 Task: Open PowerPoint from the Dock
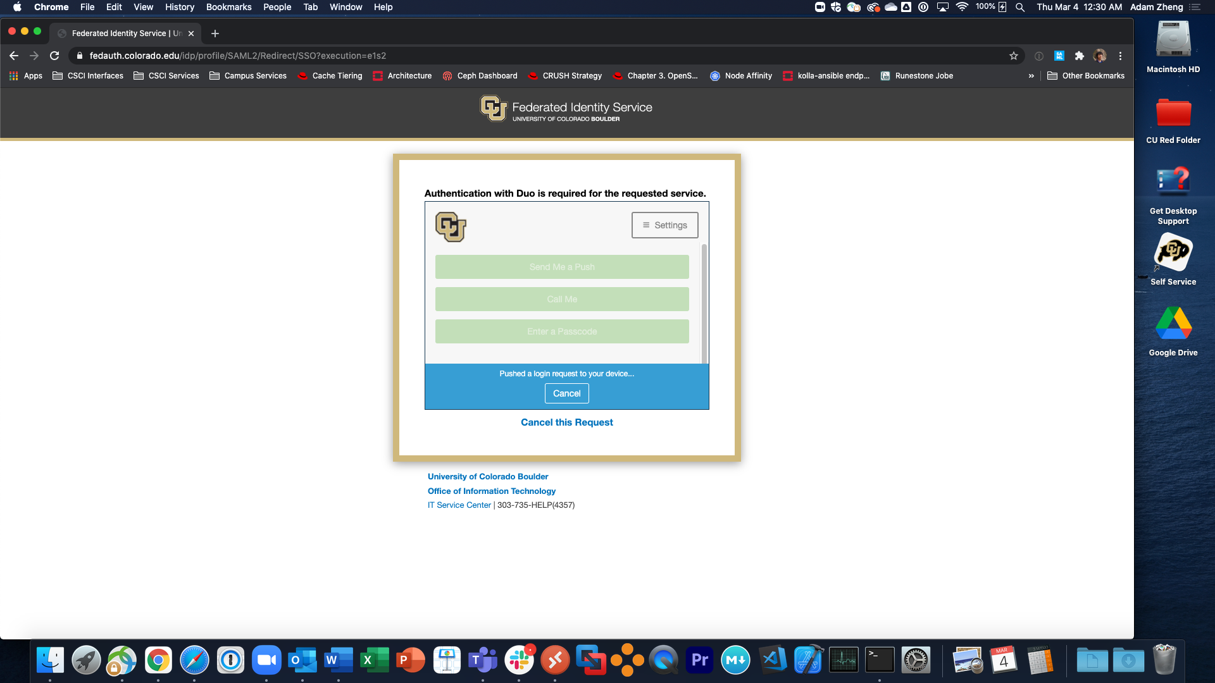pos(411,660)
